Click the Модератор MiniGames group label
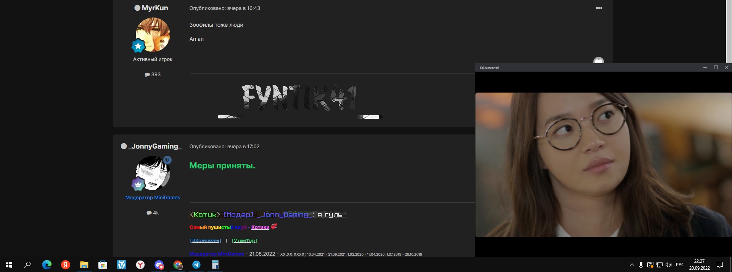This screenshot has height=272, width=732. coord(153,197)
